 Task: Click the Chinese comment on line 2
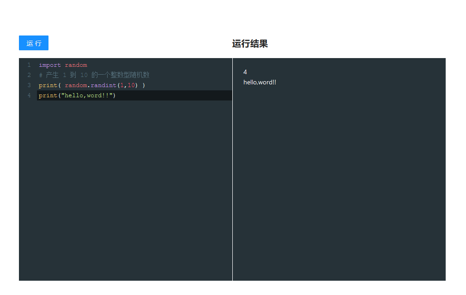[92, 75]
